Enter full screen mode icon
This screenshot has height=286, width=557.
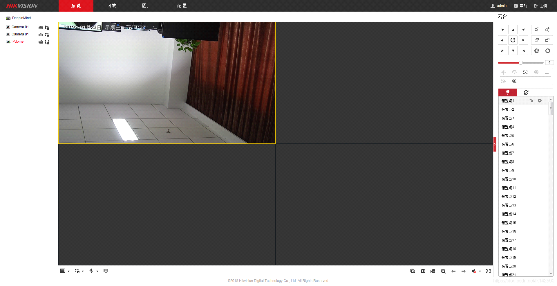[489, 271]
